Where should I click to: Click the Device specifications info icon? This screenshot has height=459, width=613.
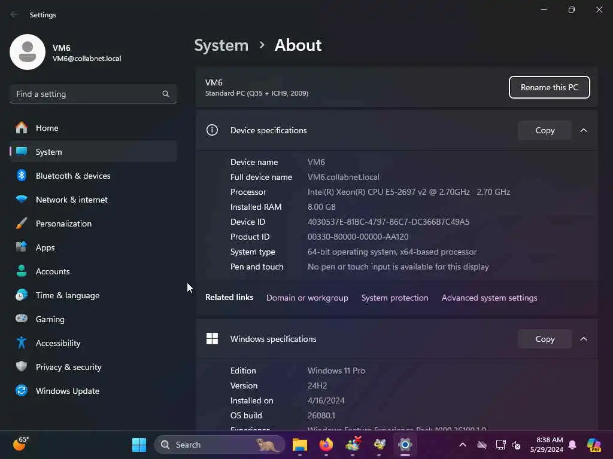(212, 130)
